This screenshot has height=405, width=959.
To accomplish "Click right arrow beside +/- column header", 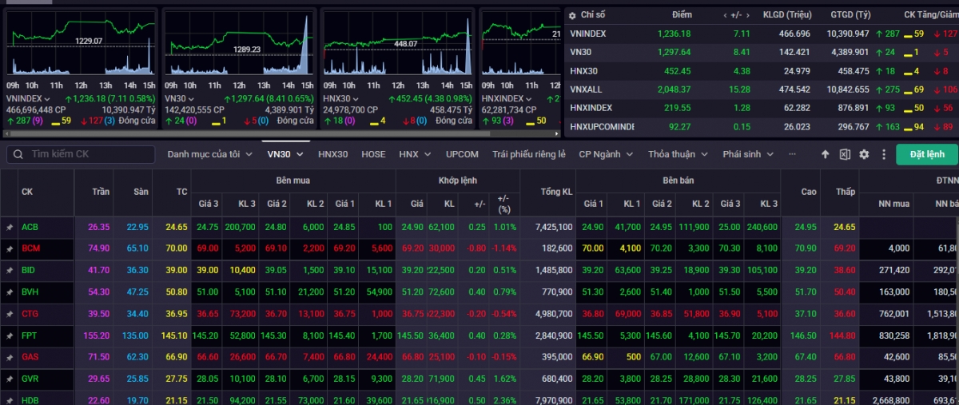I will pyautogui.click(x=750, y=15).
